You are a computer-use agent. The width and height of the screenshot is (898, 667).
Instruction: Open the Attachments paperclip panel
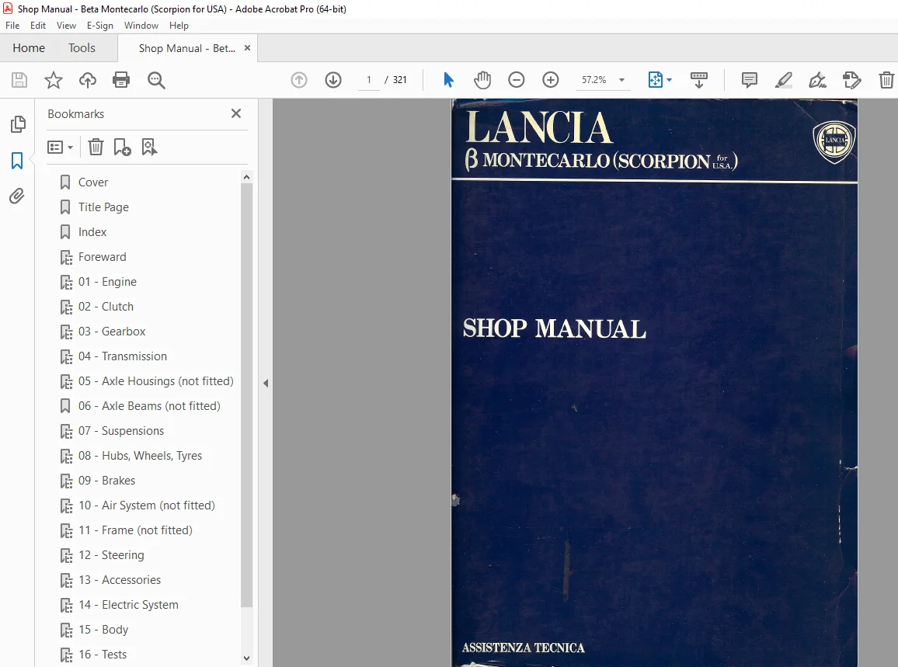coord(17,196)
